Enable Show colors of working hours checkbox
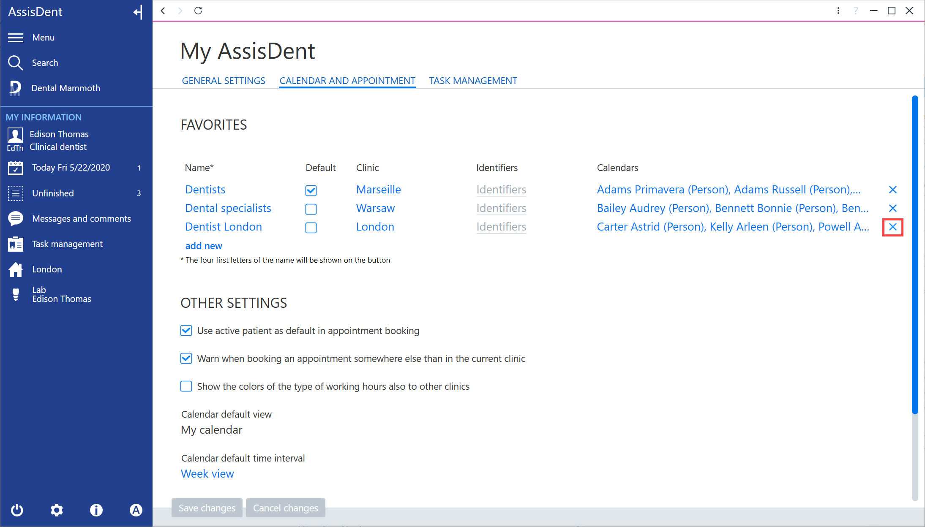Screen dimensions: 925x527 (x=186, y=386)
